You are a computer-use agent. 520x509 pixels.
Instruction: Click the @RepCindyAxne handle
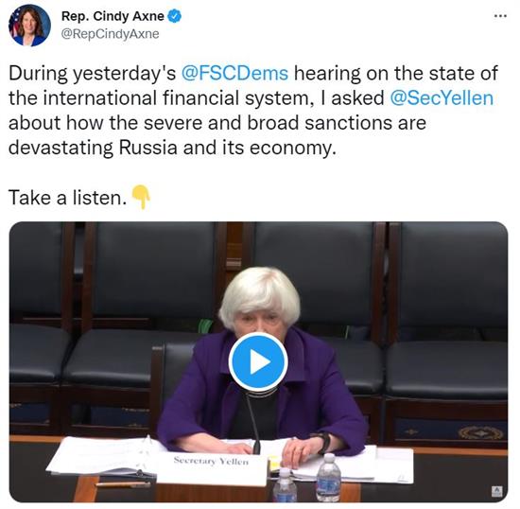click(111, 34)
